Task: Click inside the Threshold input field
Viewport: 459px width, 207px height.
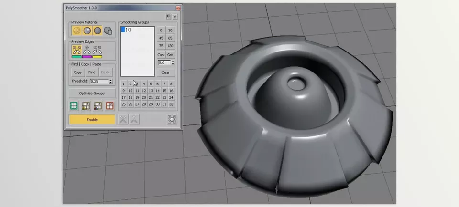Action: [x=99, y=82]
